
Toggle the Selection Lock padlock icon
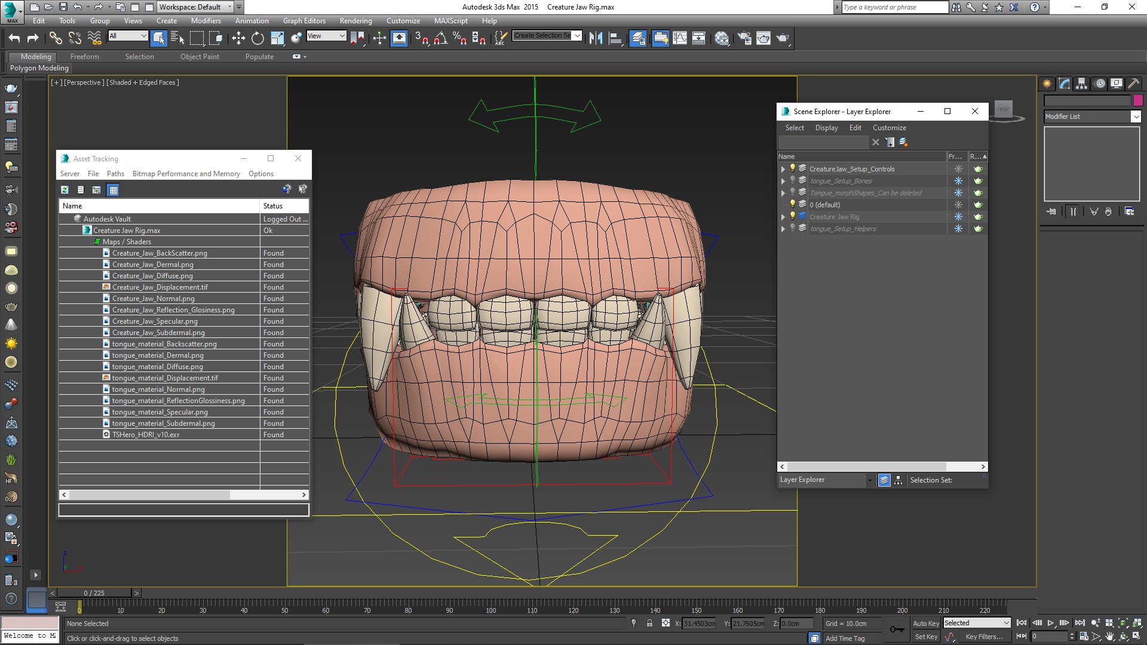point(649,623)
